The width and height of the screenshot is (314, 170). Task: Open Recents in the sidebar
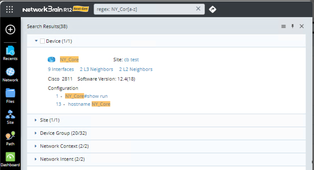[10, 53]
